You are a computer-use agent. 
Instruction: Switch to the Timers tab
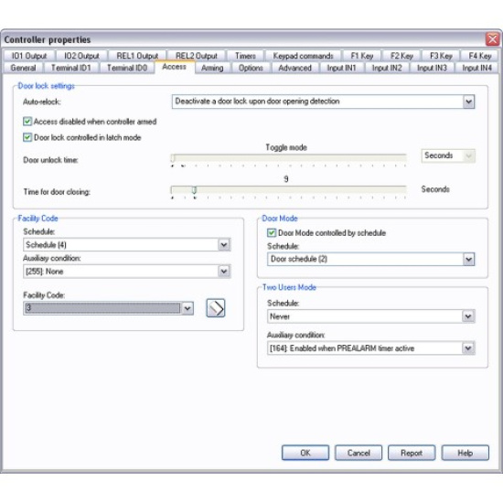coord(245,56)
